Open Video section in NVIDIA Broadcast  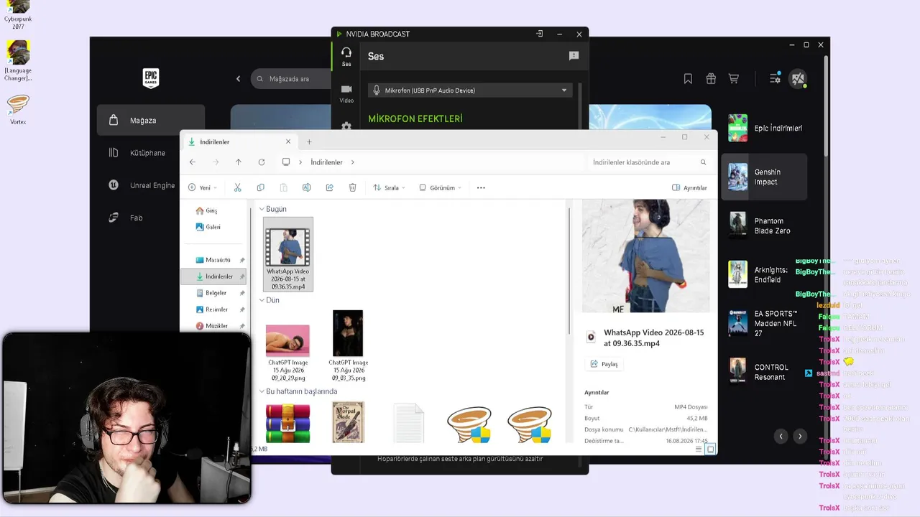pyautogui.click(x=346, y=93)
